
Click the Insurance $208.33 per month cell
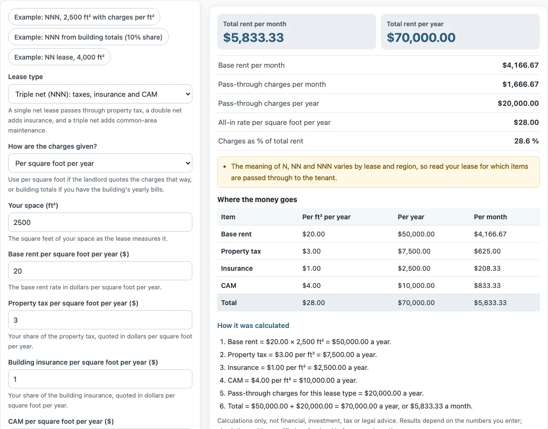pos(487,268)
